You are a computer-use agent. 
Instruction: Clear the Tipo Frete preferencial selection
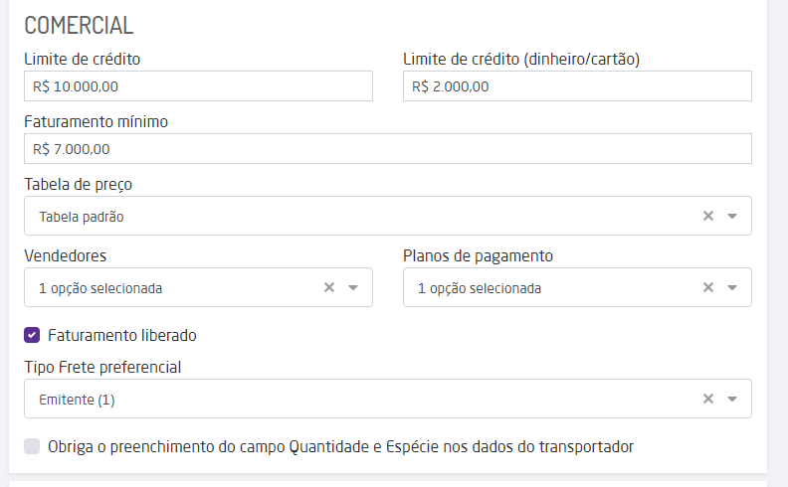[x=708, y=400]
